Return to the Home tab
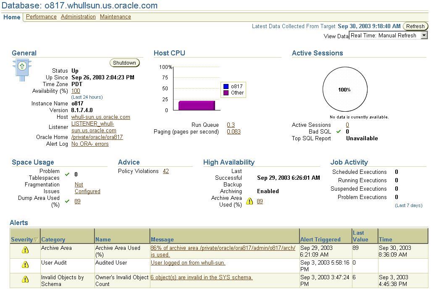Viewport: 431px width, 291px height. [12, 17]
